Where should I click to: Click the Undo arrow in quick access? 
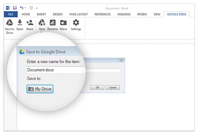click(21, 8)
